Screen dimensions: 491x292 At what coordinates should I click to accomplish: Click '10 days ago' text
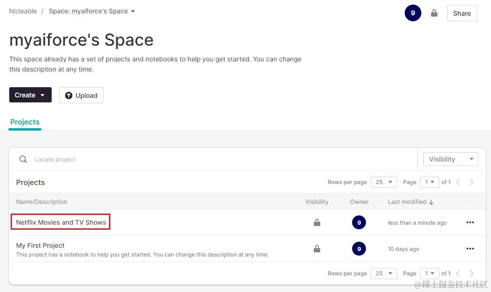click(403, 249)
